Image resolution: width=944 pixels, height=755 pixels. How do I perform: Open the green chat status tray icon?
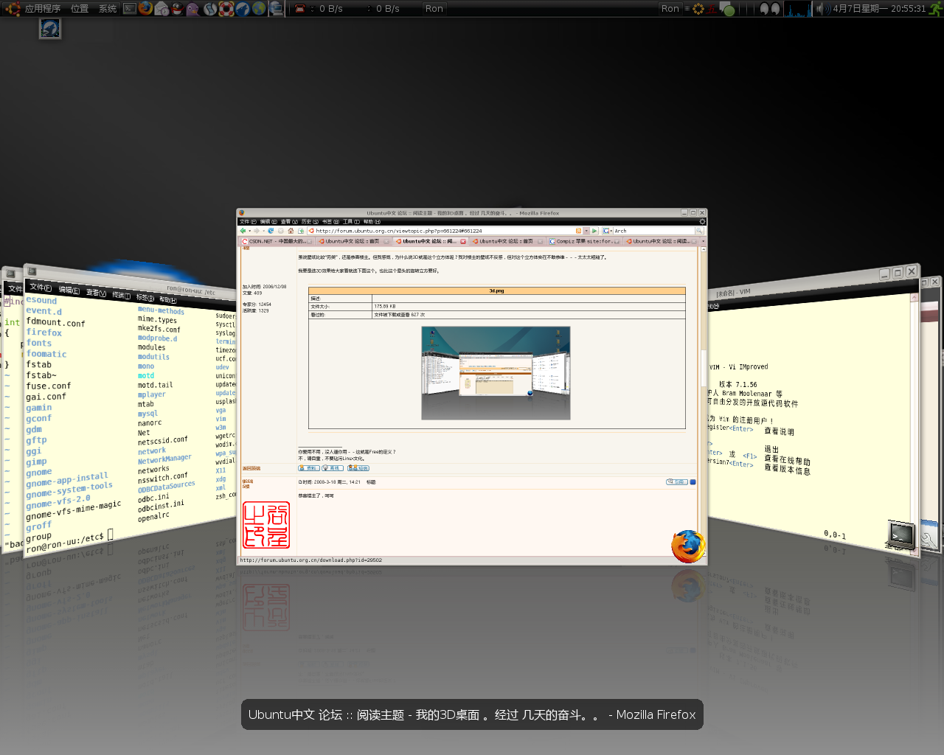coord(727,9)
